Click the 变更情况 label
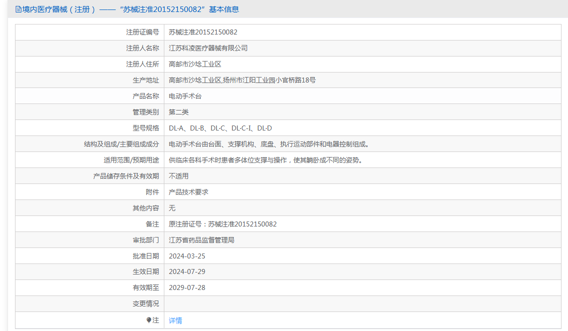The image size is (568, 331). [146, 303]
